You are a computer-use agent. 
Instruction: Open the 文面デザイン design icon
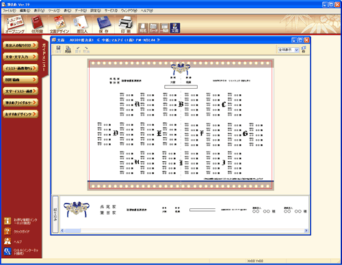pos(60,25)
